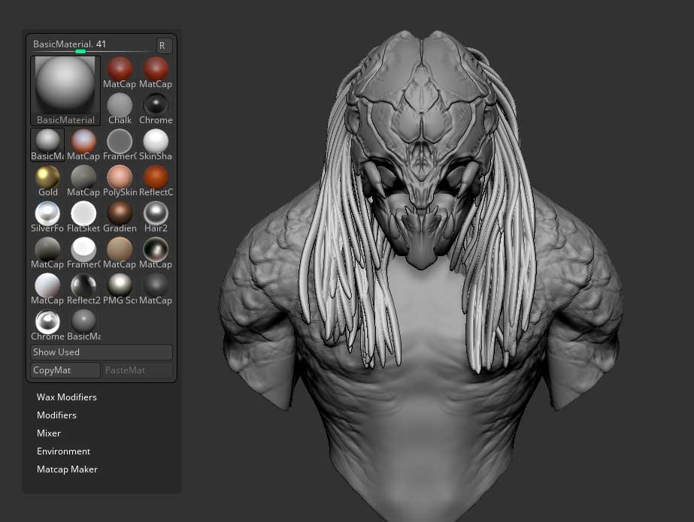
Task: Select the red MatCap sphere above Chrome
Action: tap(156, 73)
